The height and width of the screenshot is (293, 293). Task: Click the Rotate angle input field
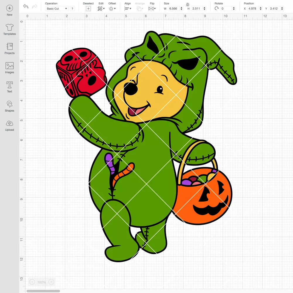click(x=226, y=8)
